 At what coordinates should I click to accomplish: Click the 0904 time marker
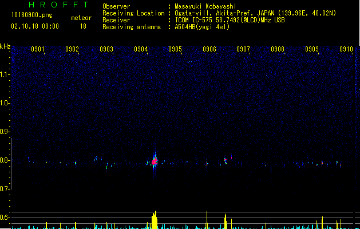[141, 49]
